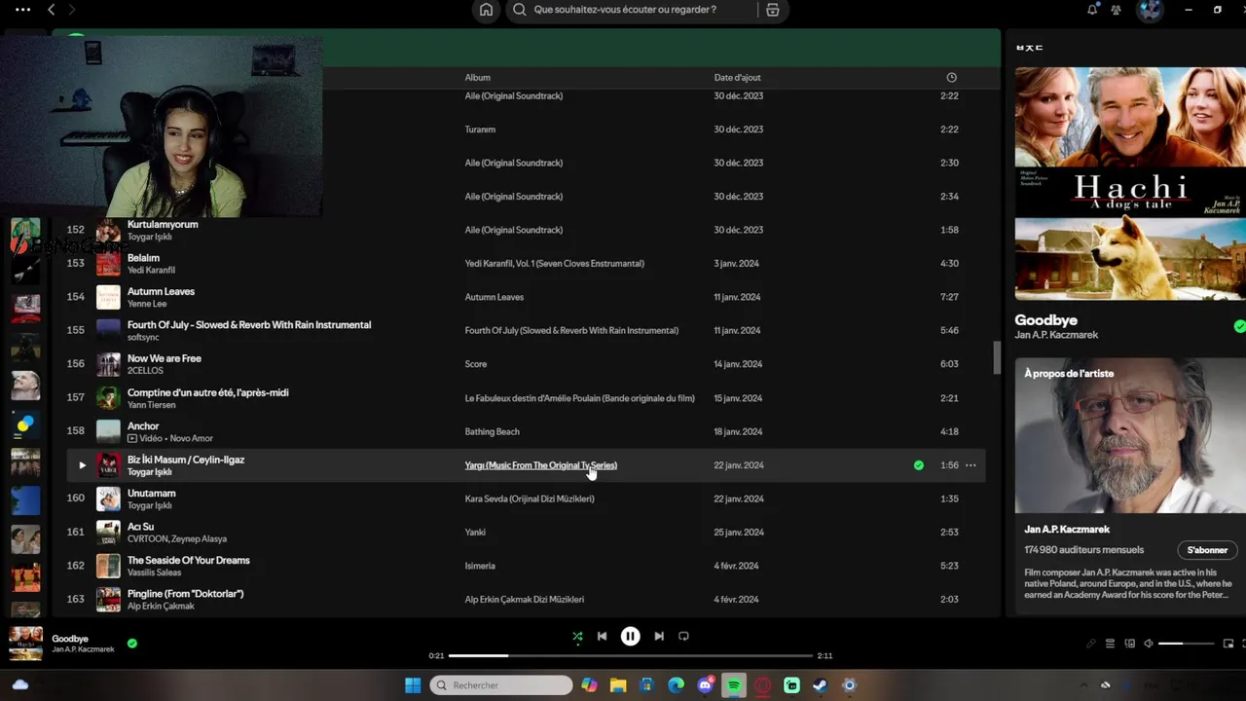Open the Browse icon in search bar

point(773,10)
